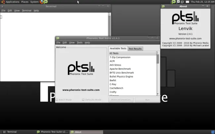Open the mail envelope indicator

(187, 2)
